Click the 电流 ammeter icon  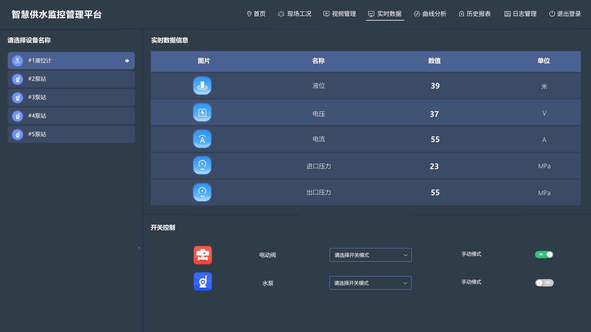coord(202,139)
